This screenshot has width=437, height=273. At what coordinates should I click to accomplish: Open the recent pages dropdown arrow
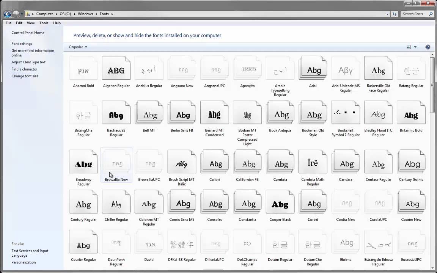pos(22,14)
